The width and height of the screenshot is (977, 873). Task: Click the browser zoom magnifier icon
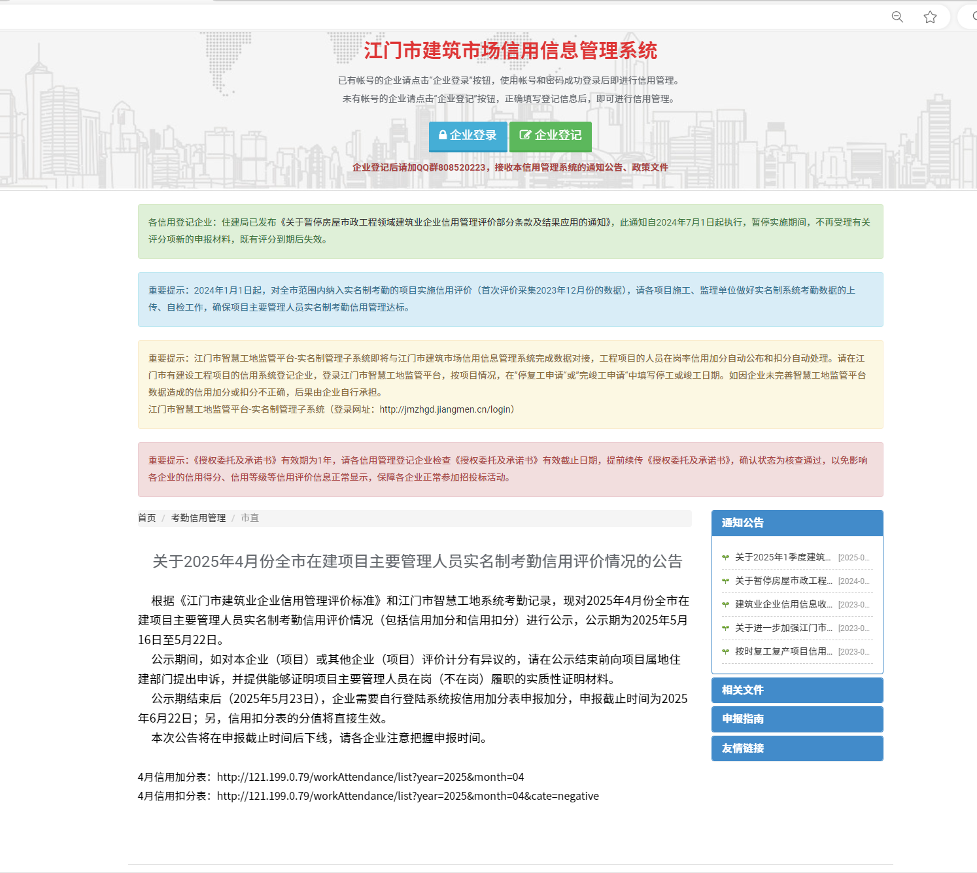[897, 17]
